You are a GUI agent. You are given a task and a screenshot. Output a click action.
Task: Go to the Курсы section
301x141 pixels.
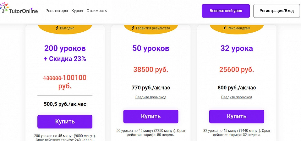77,11
